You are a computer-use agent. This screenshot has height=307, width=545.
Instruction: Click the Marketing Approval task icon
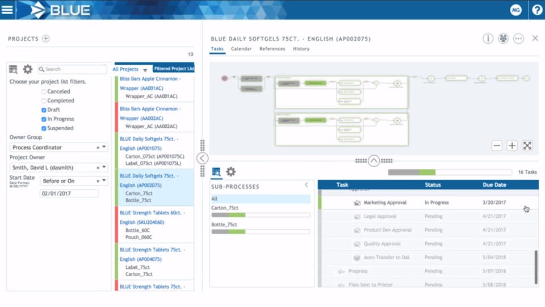click(x=357, y=203)
